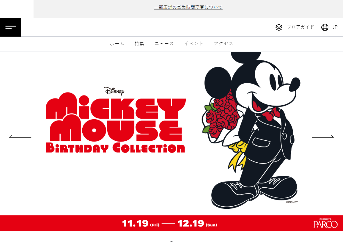Open フロアガイド floor guide link
Viewport: 343px width, 242px height.
click(x=300, y=27)
